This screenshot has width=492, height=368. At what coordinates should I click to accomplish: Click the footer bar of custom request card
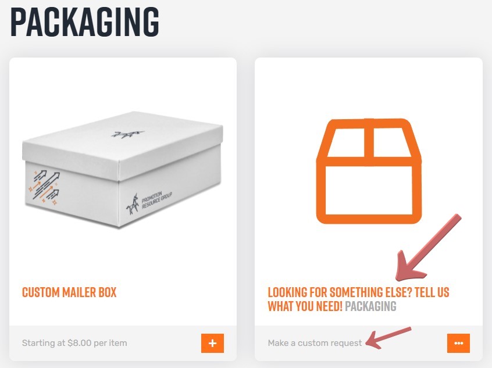[x=369, y=343]
